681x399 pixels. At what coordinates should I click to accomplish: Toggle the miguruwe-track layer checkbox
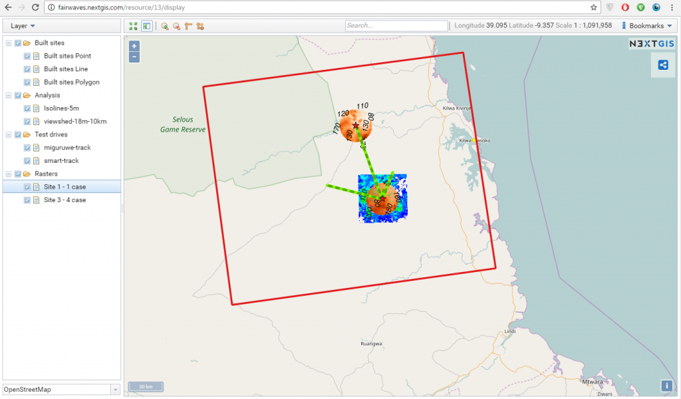pos(27,148)
